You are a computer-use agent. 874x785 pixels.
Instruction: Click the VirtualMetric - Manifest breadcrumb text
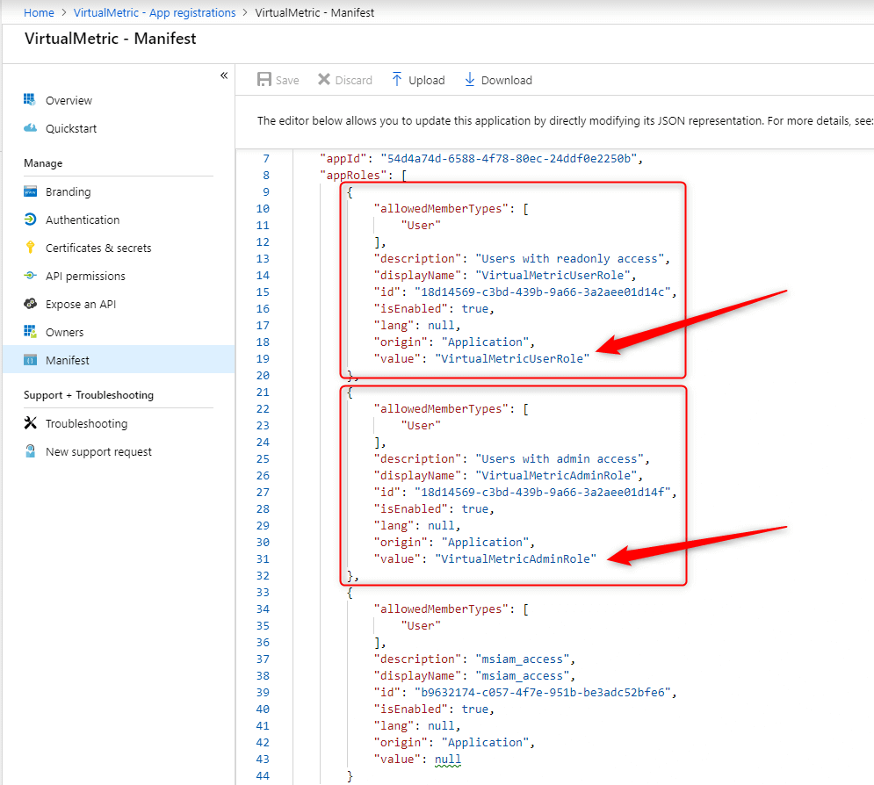point(314,12)
